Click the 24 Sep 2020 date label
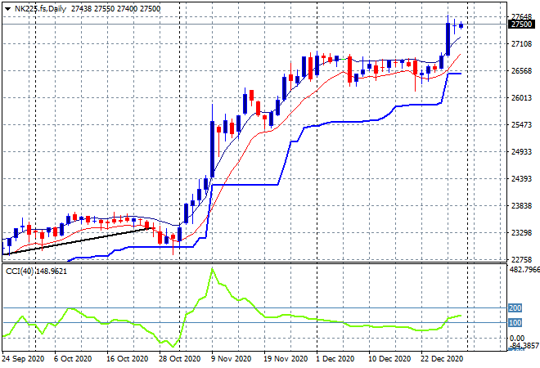Viewport: 540px width, 368px height. click(x=23, y=359)
